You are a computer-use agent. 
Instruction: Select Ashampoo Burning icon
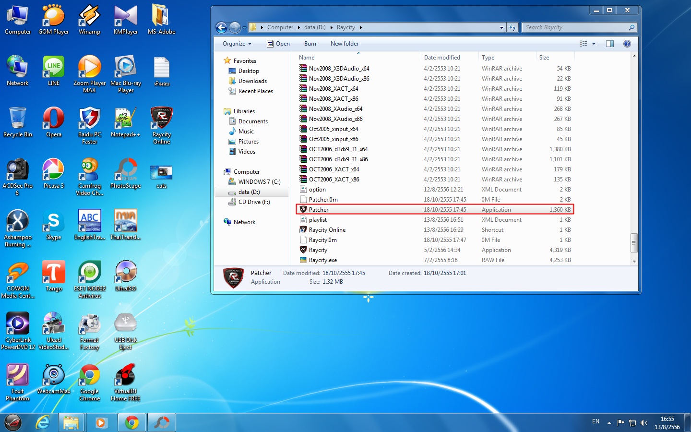tap(18, 228)
